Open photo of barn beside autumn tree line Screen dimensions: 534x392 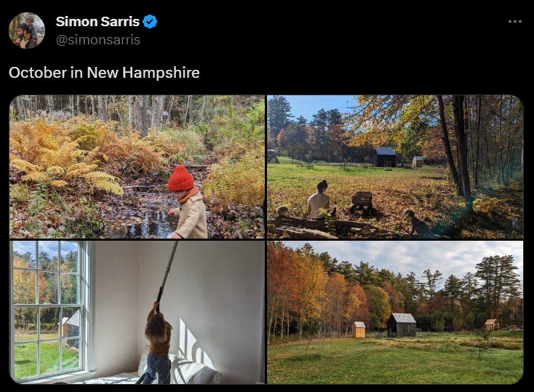(395, 312)
